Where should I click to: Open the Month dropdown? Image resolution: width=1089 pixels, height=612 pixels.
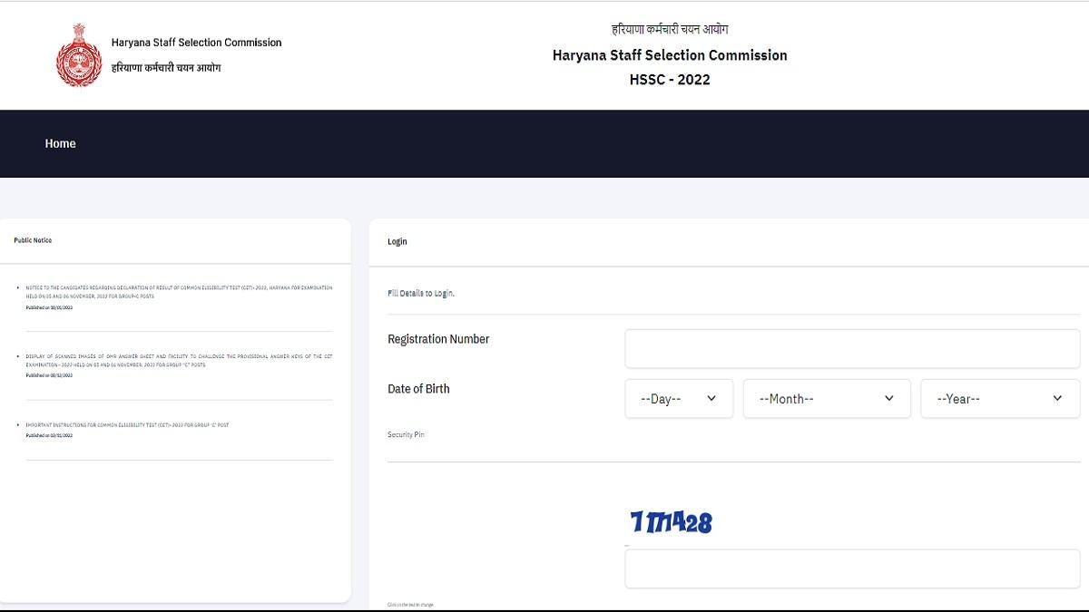point(826,399)
